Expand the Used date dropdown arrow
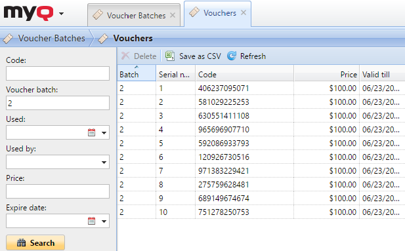This screenshot has height=251, width=405. click(x=104, y=133)
